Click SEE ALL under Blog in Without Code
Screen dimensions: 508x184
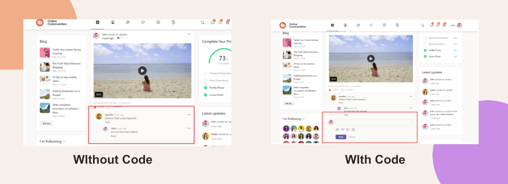[x=46, y=123]
